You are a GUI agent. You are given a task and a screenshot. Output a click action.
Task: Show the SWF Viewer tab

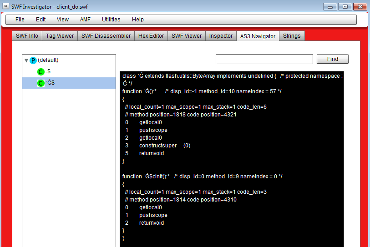click(187, 36)
